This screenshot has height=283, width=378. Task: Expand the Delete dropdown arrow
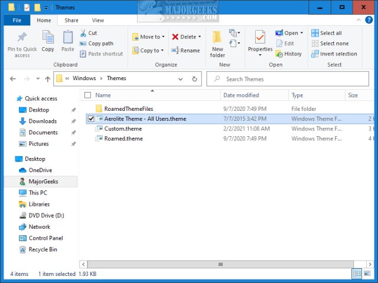(x=200, y=37)
